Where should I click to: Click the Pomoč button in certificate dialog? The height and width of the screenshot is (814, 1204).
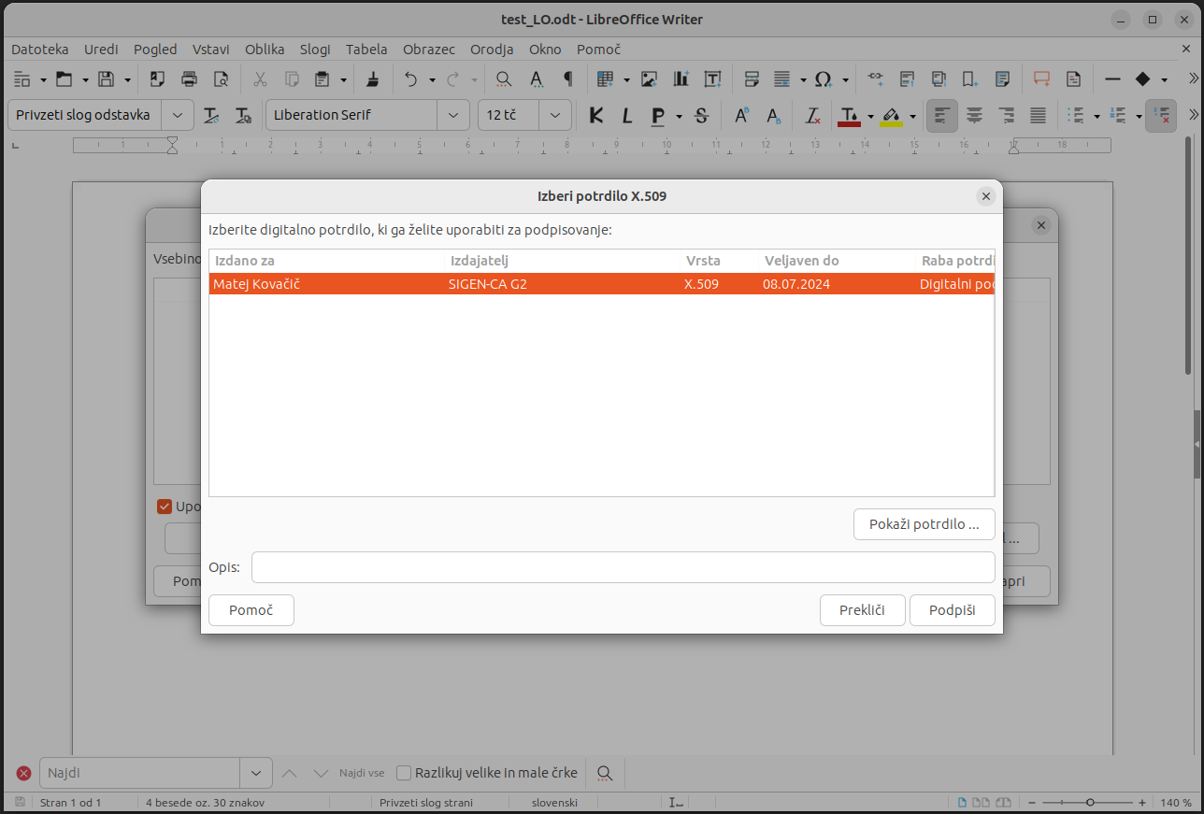pyautogui.click(x=251, y=610)
